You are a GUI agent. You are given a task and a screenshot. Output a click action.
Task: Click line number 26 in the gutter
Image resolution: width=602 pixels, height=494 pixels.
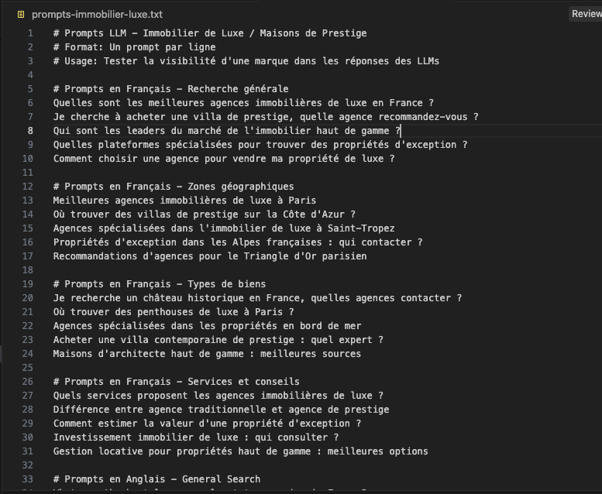[28, 382]
